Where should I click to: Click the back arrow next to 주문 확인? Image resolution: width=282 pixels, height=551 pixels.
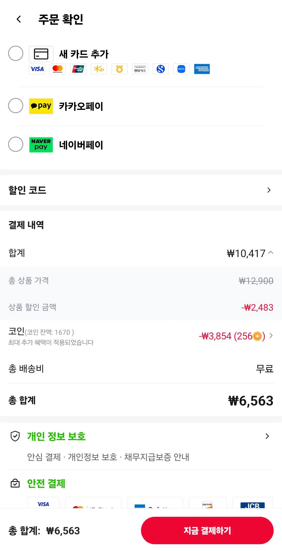18,19
